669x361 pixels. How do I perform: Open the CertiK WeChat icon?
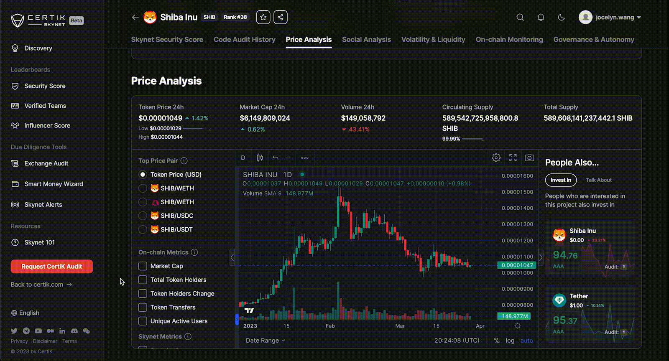[87, 330]
